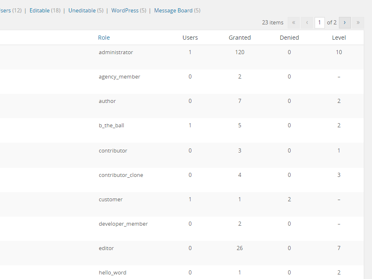Click the first page arrow button

pyautogui.click(x=293, y=23)
